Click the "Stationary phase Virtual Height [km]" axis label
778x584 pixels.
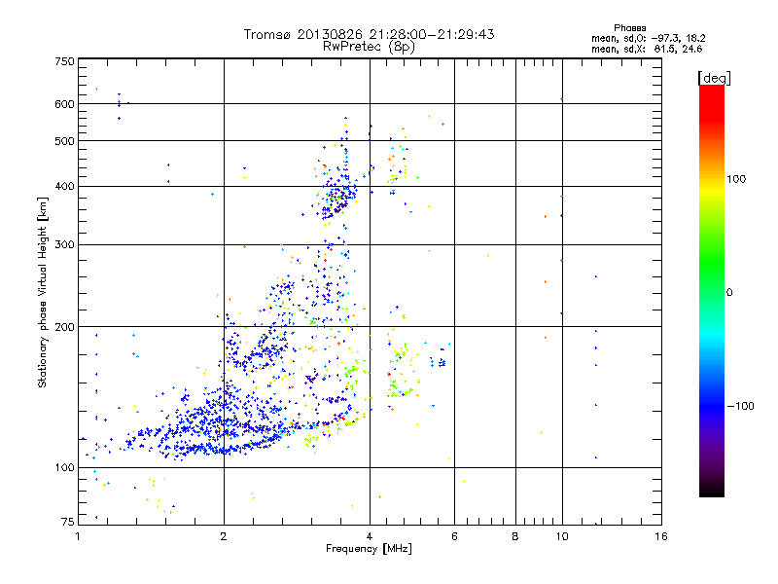click(x=42, y=292)
